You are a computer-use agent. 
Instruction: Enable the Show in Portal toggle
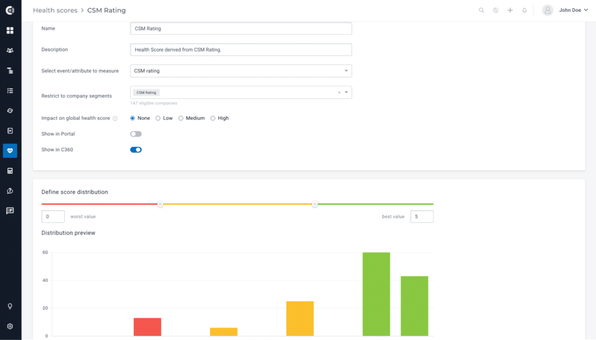tap(136, 133)
